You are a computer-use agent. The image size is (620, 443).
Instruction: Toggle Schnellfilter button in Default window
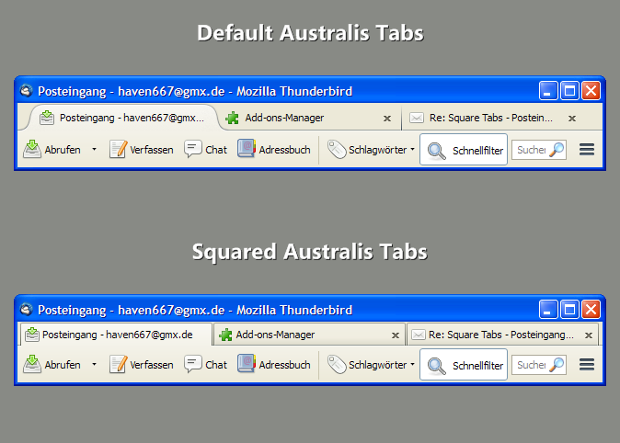[464, 150]
